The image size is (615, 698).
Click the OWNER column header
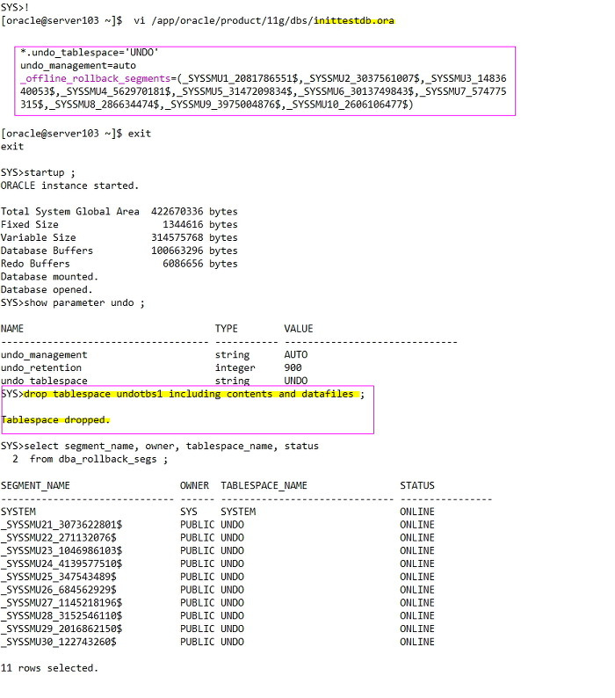[194, 485]
